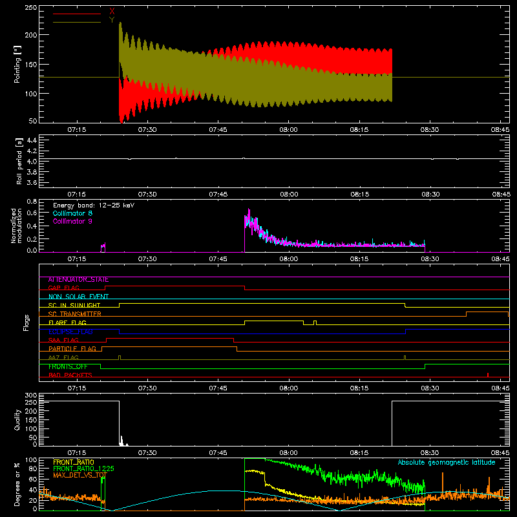Click the red X legend line
Image resolution: width=517 pixels, height=517 pixels.
[76, 14]
